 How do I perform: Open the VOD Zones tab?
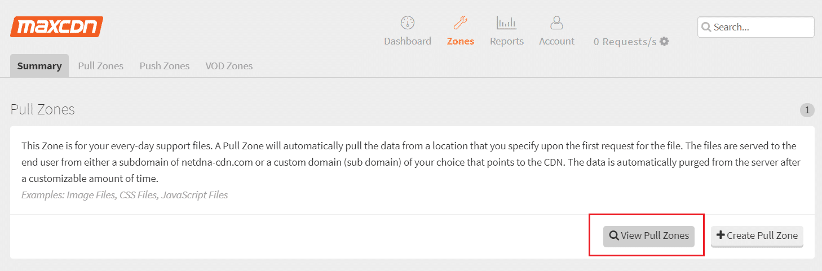click(229, 66)
